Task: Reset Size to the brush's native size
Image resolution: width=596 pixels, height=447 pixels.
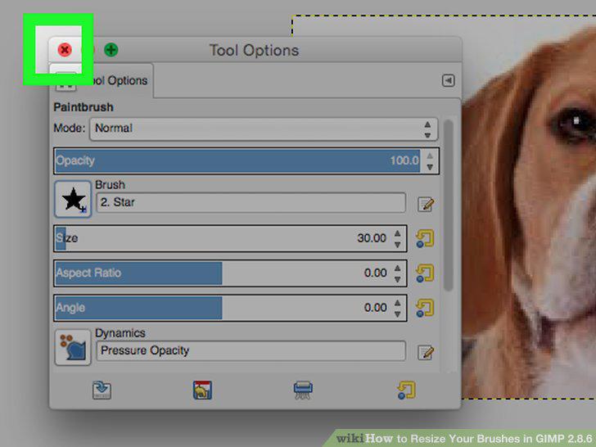Action: tap(425, 238)
